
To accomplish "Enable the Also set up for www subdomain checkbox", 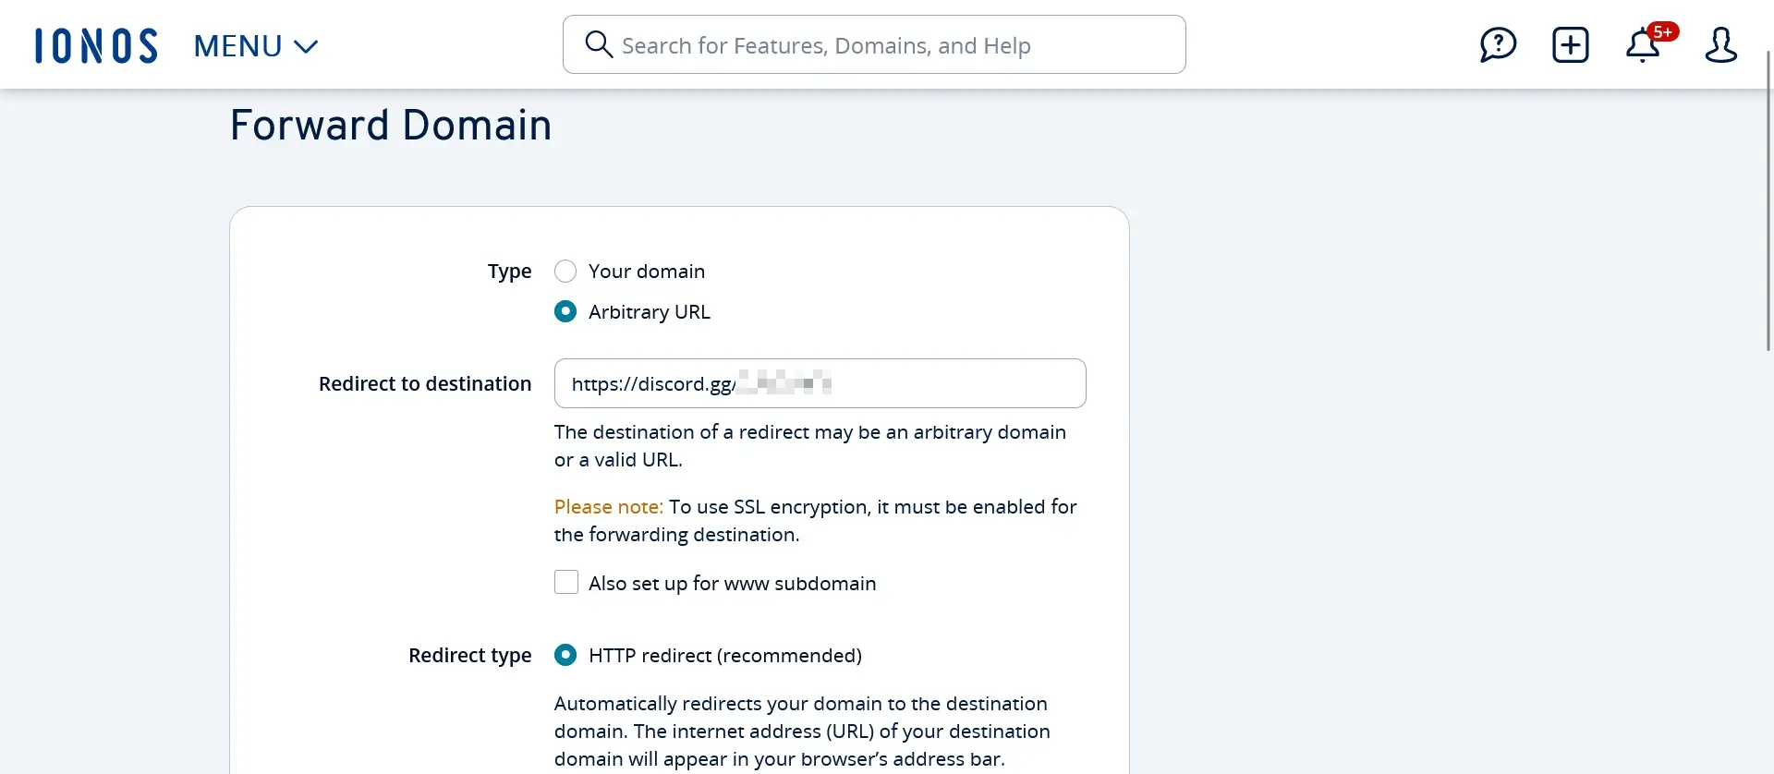I will pyautogui.click(x=566, y=582).
